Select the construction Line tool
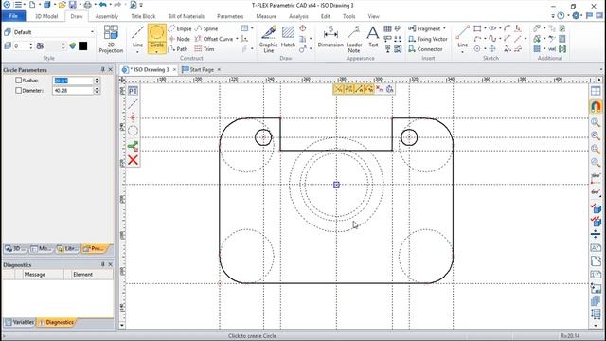The image size is (606, 341). point(137,36)
